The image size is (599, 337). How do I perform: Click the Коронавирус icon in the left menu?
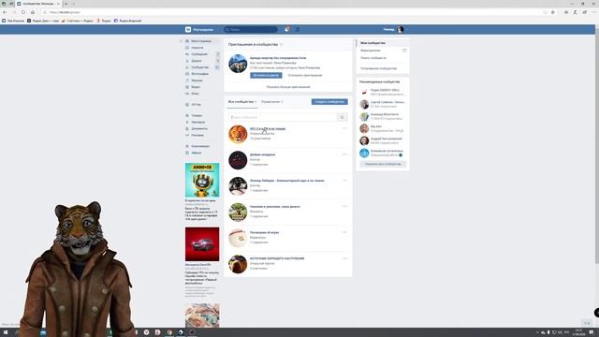coord(187,146)
